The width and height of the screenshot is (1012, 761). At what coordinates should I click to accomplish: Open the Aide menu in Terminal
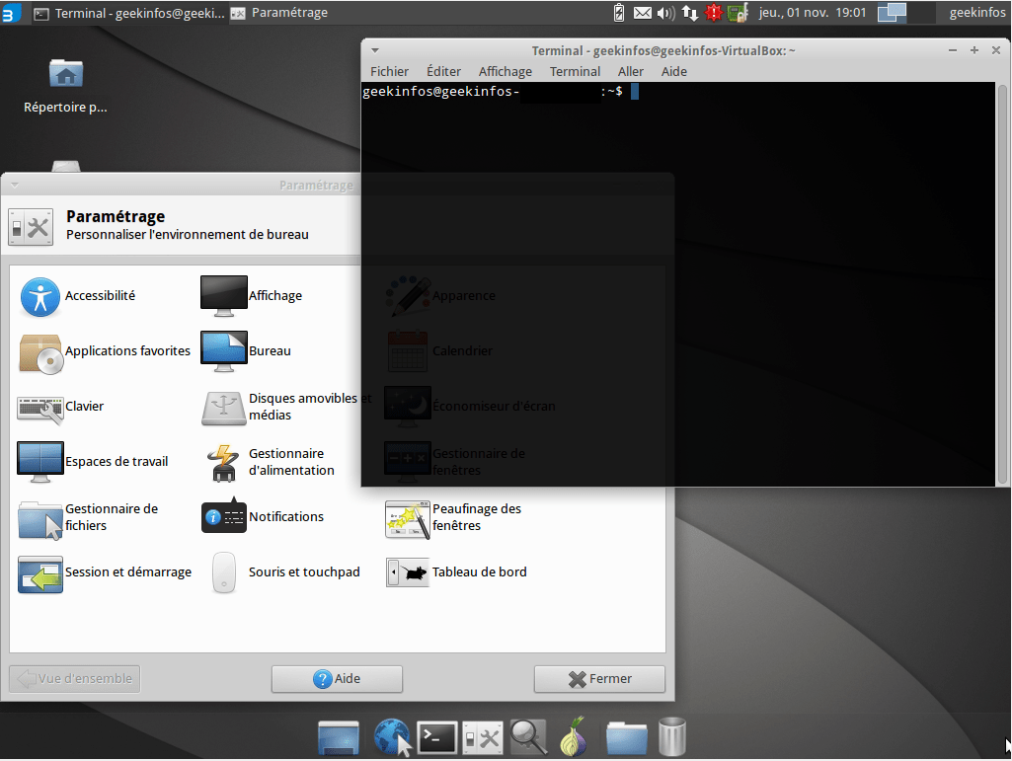tap(673, 72)
